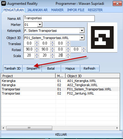Click the Tambah 3D button
123x139 pixels.
coord(13,68)
